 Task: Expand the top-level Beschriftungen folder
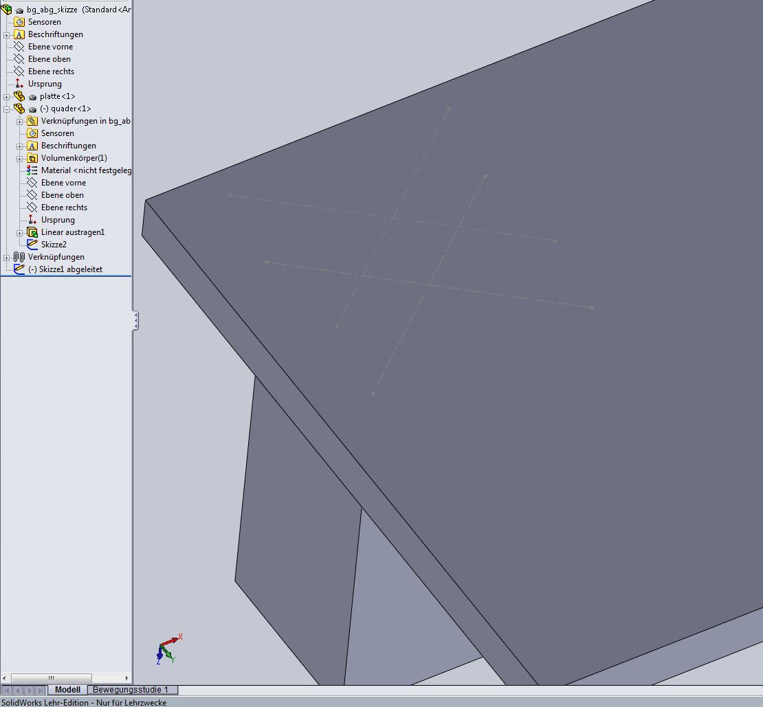[x=7, y=34]
